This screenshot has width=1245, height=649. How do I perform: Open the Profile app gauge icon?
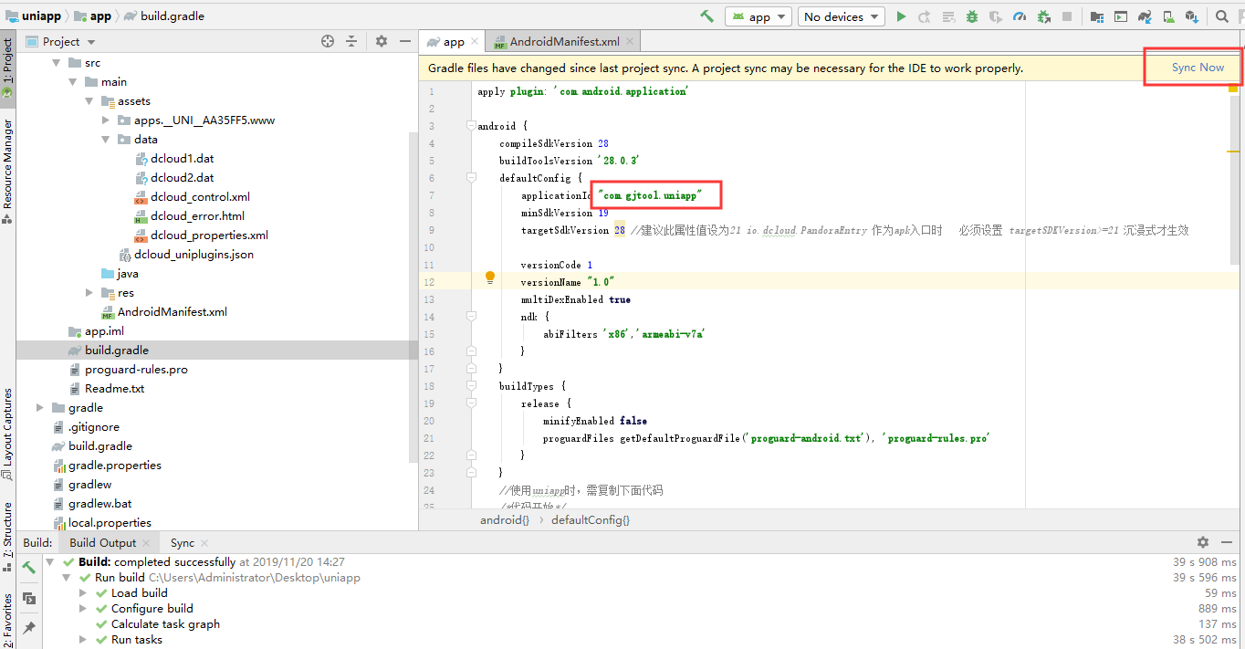coord(1020,16)
